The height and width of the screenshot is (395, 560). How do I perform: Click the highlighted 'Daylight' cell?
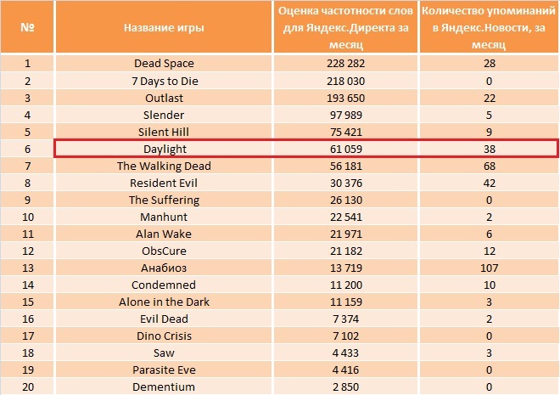point(164,149)
